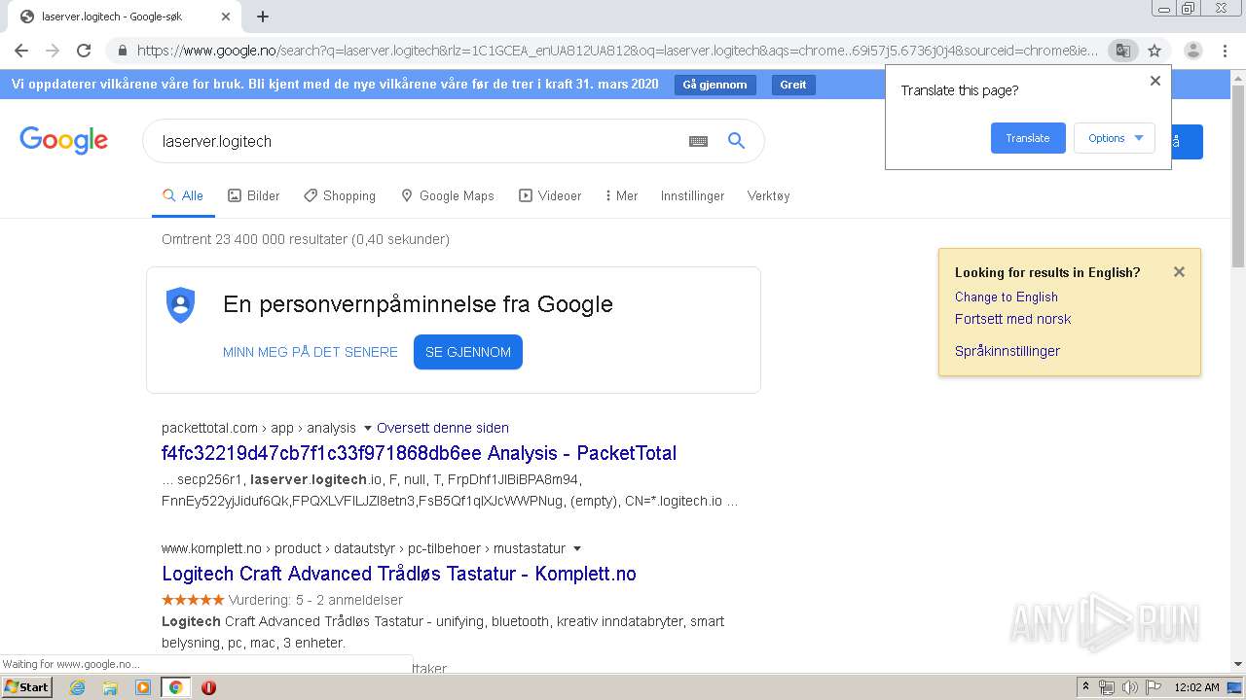Open the file explorer taskbar icon

click(110, 687)
